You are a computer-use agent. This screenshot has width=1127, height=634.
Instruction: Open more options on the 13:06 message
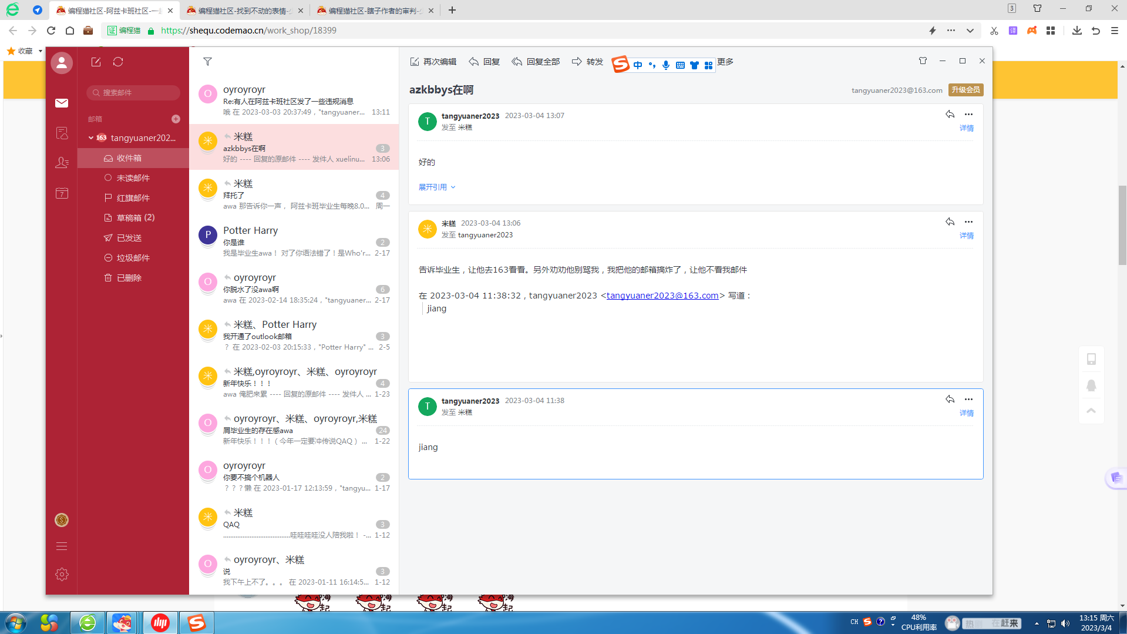[x=968, y=222]
